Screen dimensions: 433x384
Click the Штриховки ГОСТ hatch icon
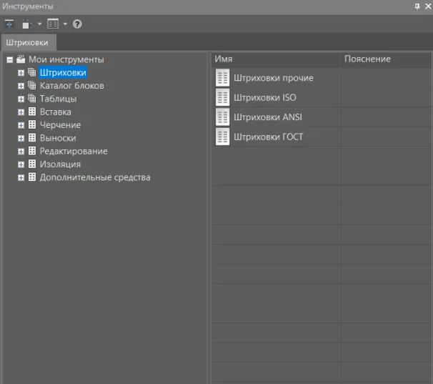[x=222, y=137]
